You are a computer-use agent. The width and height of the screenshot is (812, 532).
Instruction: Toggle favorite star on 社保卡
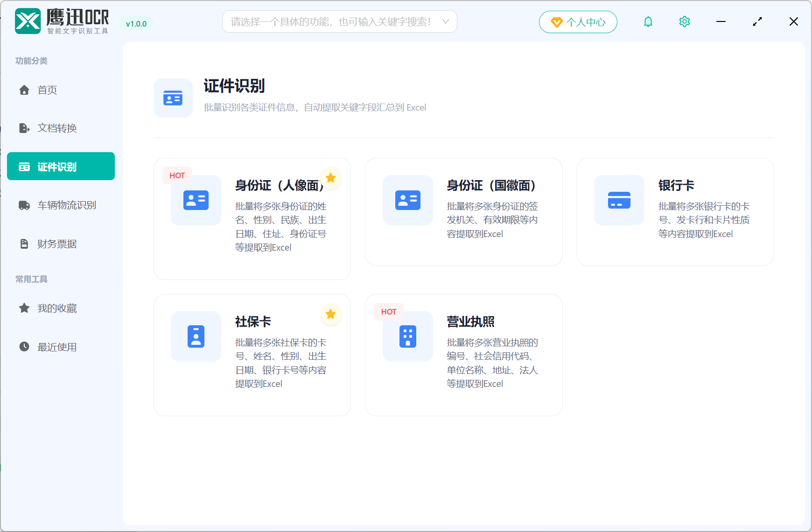331,315
